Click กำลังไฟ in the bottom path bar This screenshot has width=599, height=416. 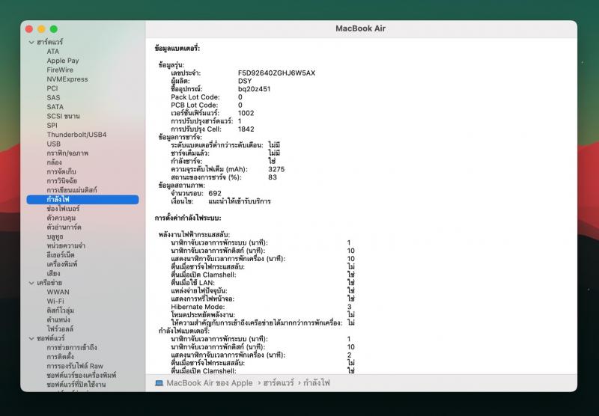316,382
